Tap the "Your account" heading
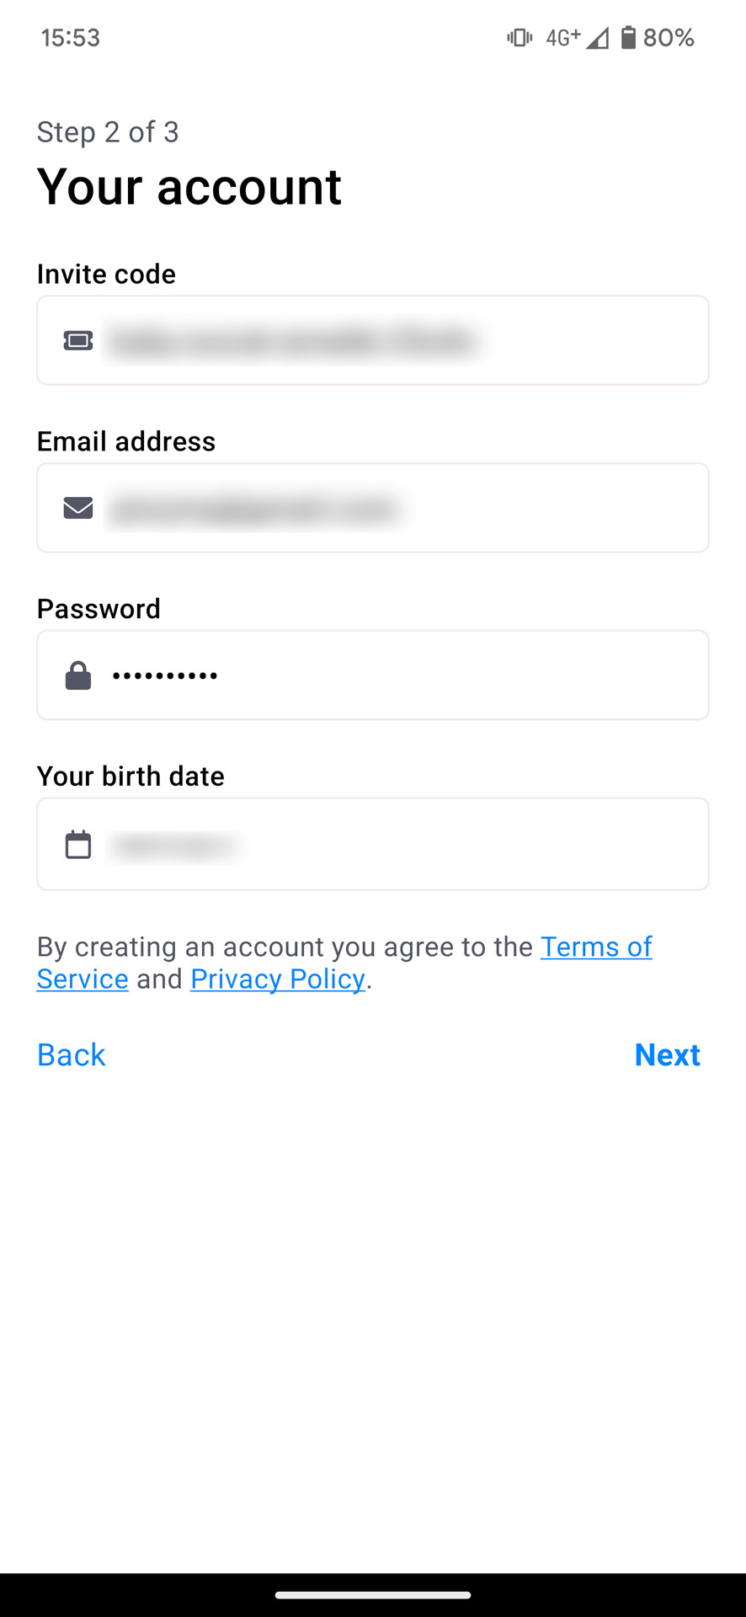Viewport: 746px width, 1617px height. tap(189, 186)
